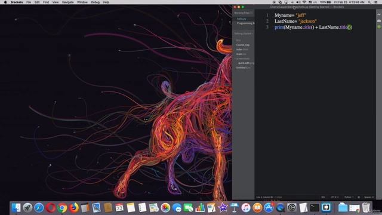Open the Navigate menu
Viewport: 382px width, 215px height.
[x=67, y=2]
